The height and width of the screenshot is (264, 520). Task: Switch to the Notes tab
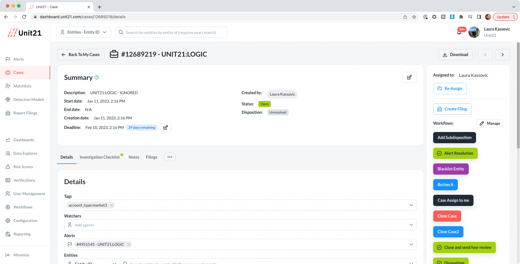[x=134, y=157]
